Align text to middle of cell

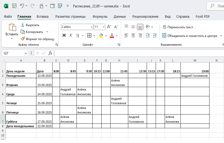[x=133, y=27]
